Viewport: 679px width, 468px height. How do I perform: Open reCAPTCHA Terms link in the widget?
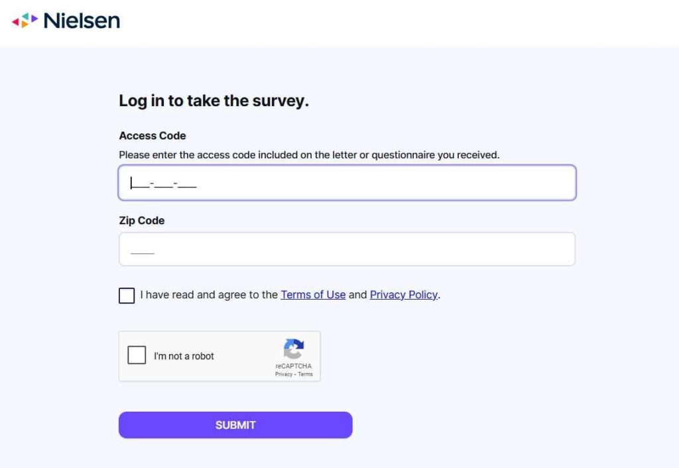coord(305,375)
